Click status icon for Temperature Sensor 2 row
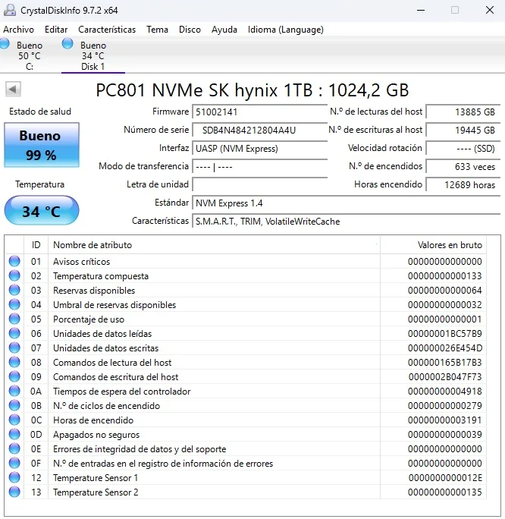This screenshot has width=505, height=519. [14, 492]
